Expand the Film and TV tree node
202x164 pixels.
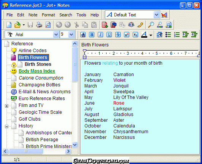coord(6,106)
